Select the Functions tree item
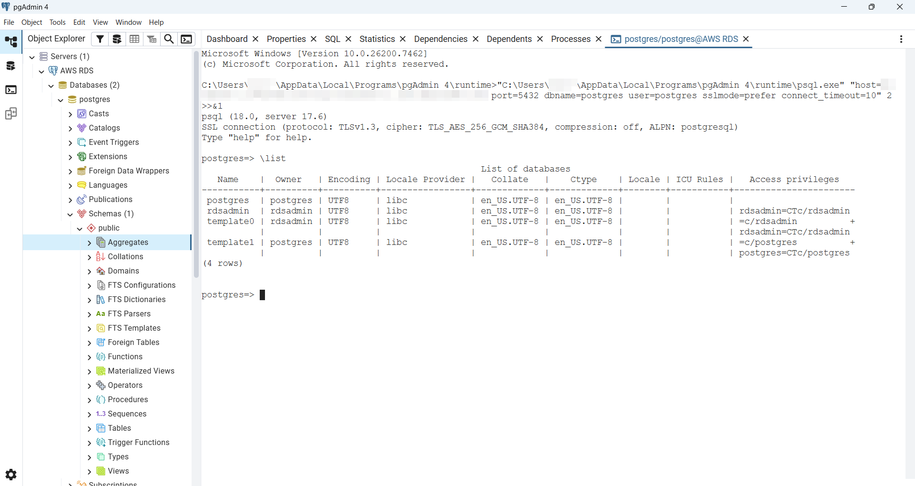Screen dimensions: 915x486 [125, 357]
